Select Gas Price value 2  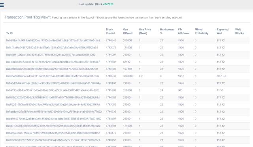click(x=140, y=90)
